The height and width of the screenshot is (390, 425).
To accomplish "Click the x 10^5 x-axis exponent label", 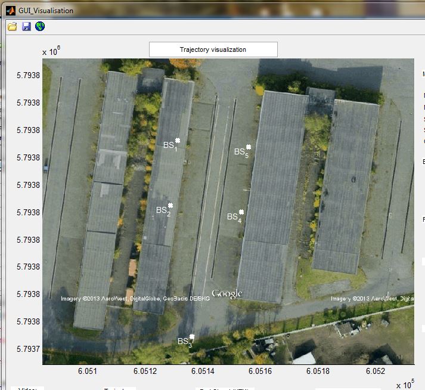I will point(405,385).
